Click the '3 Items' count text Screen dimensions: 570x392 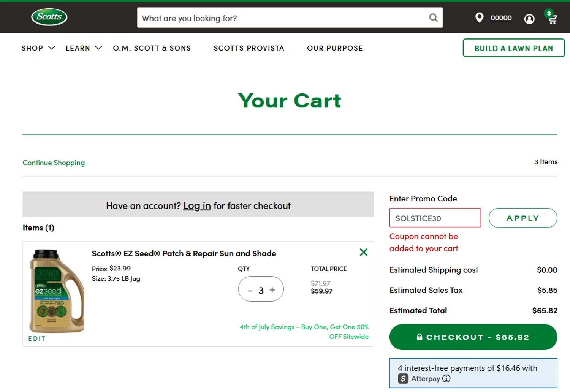(546, 162)
